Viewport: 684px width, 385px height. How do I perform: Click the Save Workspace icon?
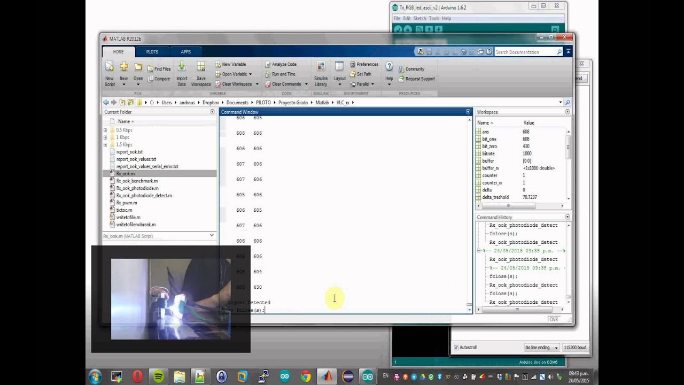[201, 66]
